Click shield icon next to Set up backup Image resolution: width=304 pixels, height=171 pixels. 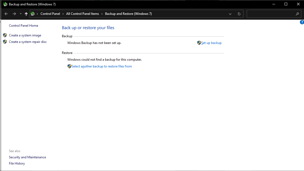pyautogui.click(x=199, y=43)
